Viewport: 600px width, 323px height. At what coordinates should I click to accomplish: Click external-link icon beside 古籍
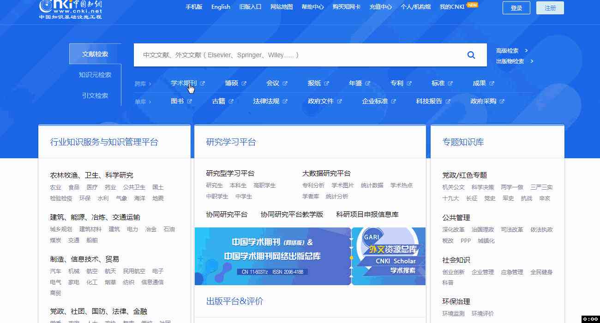point(231,102)
